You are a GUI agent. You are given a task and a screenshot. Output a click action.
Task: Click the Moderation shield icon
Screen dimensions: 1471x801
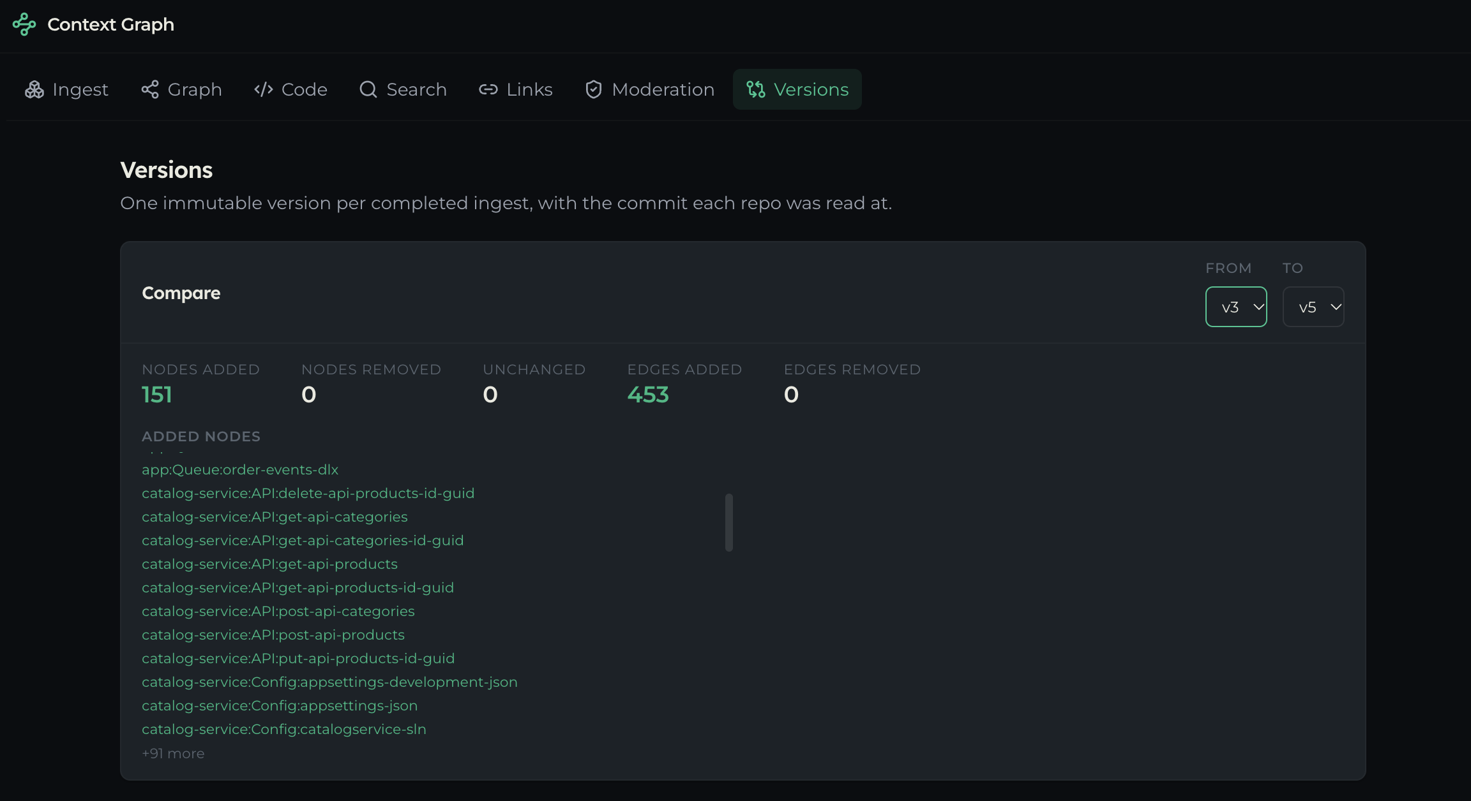[x=594, y=89]
